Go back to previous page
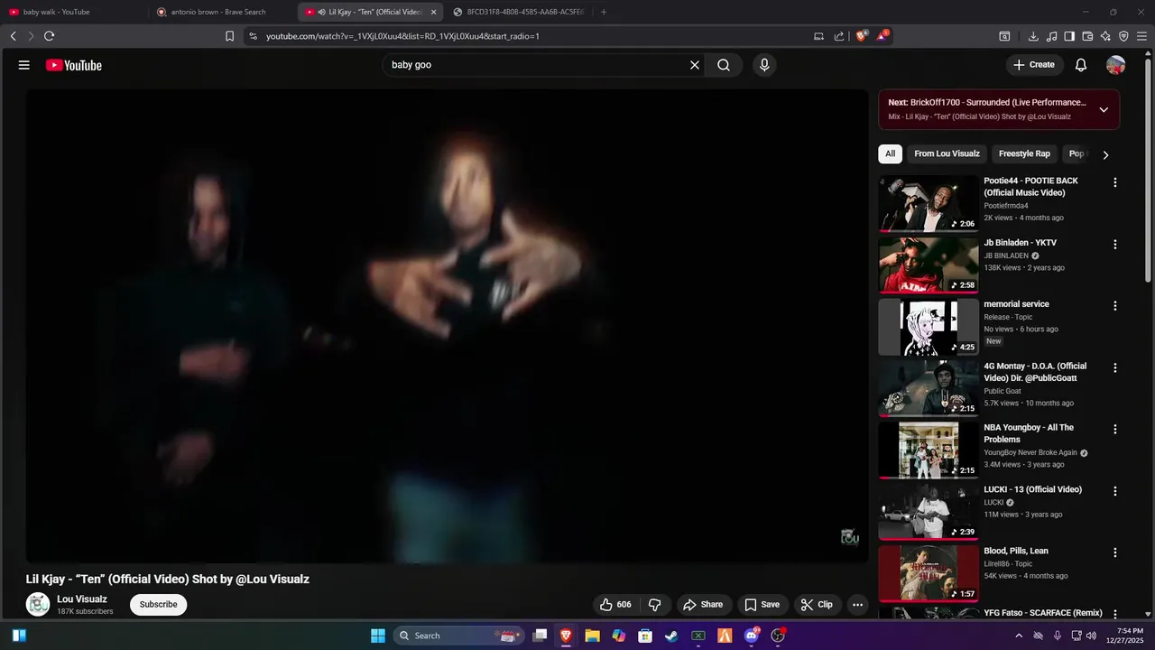 pos(14,36)
